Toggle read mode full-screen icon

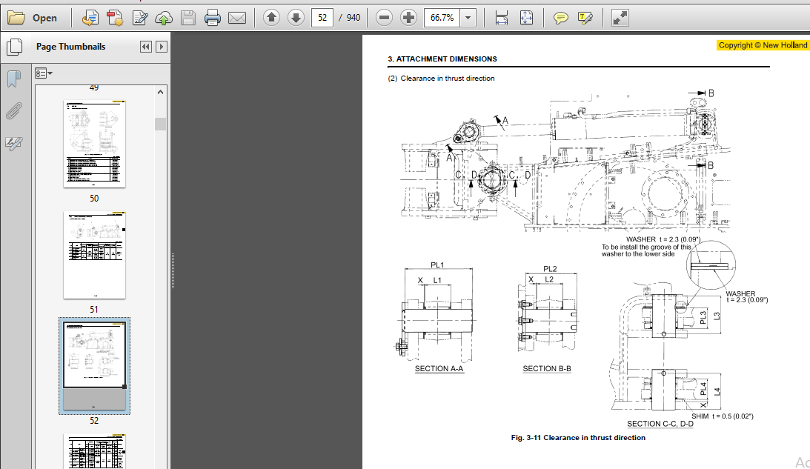(620, 18)
